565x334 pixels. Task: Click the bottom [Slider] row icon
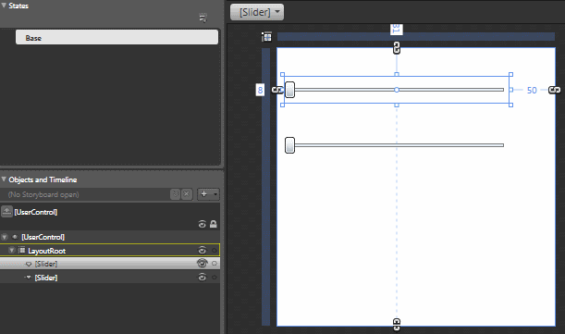(28, 278)
